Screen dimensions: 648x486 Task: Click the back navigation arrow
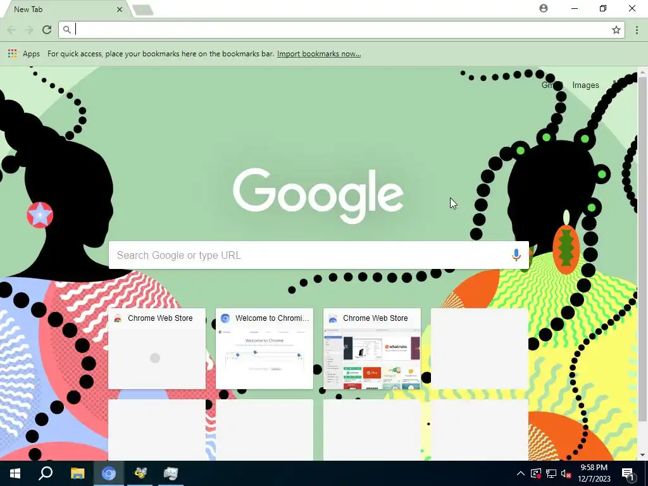click(x=11, y=30)
